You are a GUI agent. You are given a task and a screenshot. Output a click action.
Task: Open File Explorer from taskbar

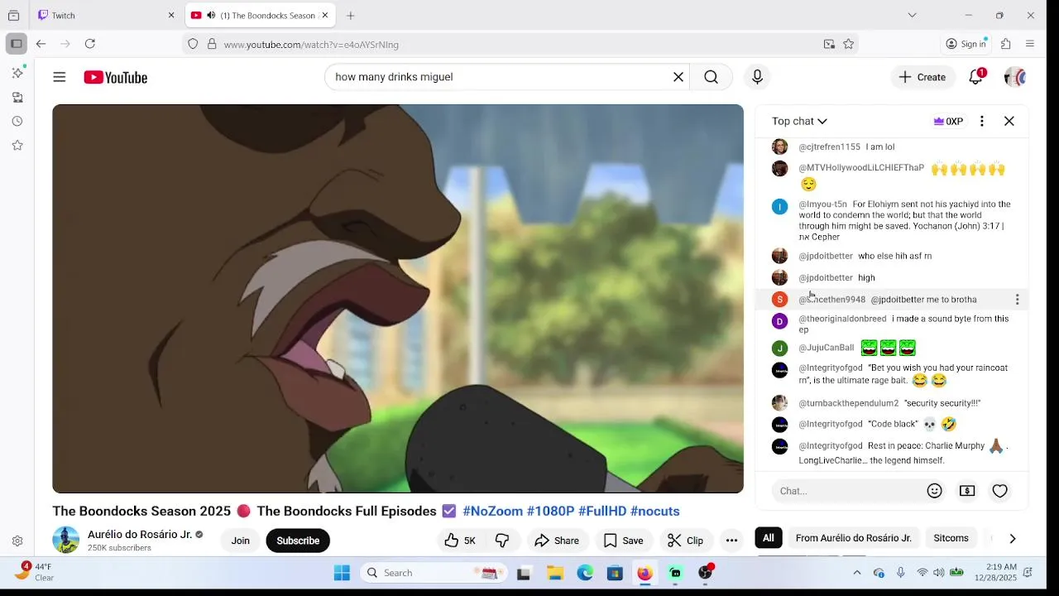pyautogui.click(x=555, y=573)
